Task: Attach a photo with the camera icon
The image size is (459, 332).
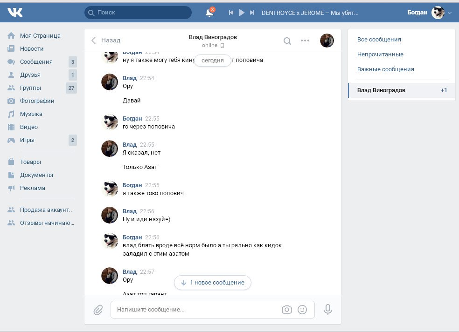Action: pos(287,310)
